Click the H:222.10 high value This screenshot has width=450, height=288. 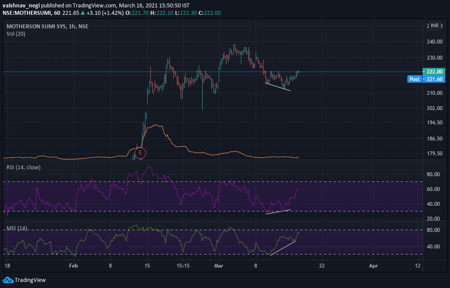pos(162,13)
